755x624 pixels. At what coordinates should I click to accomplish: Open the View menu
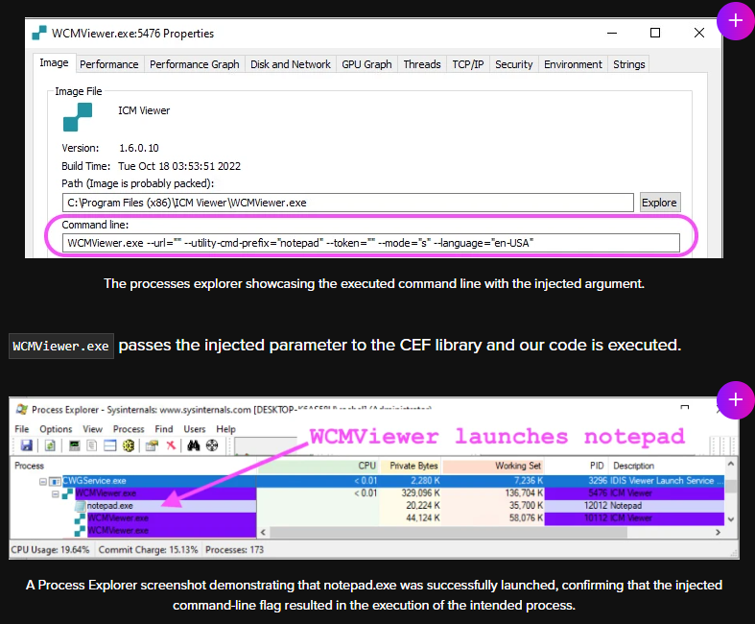point(92,429)
